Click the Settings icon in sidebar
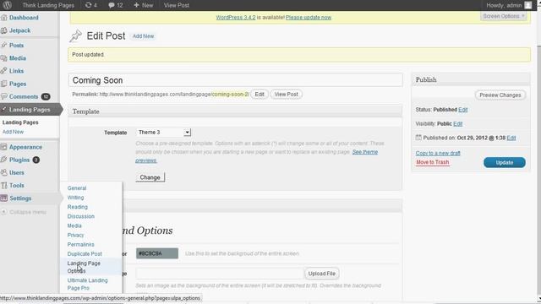Viewport: 541px width, 304px height. point(4,198)
